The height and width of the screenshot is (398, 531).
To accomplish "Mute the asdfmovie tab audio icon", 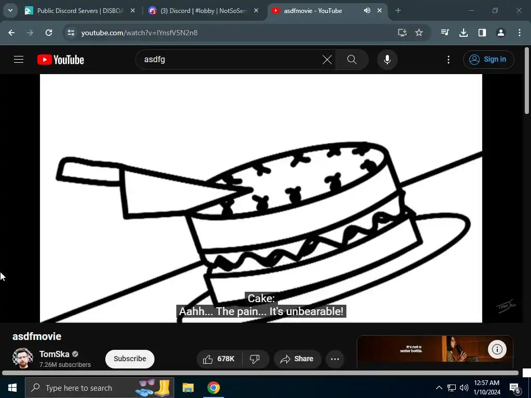I will click(x=367, y=10).
